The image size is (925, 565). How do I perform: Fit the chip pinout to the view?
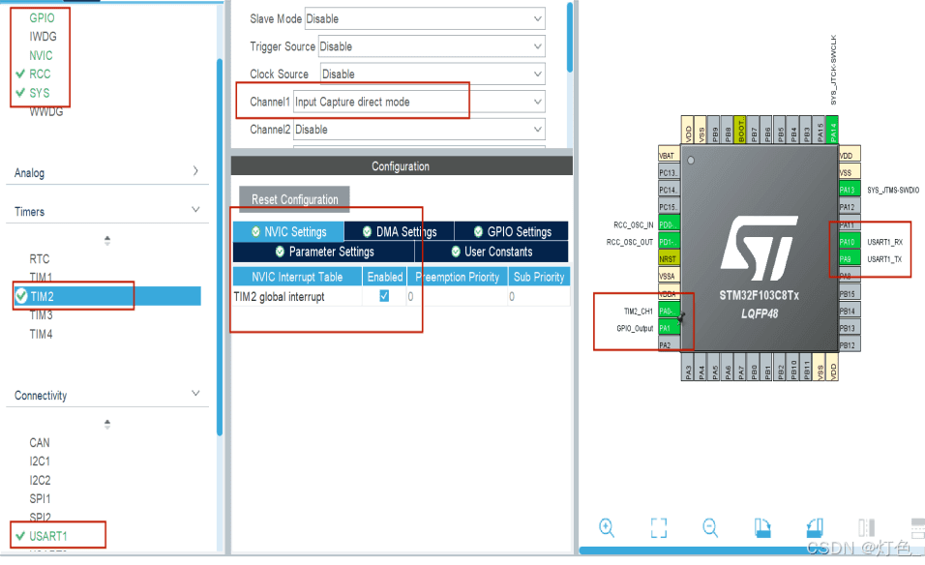click(x=658, y=528)
